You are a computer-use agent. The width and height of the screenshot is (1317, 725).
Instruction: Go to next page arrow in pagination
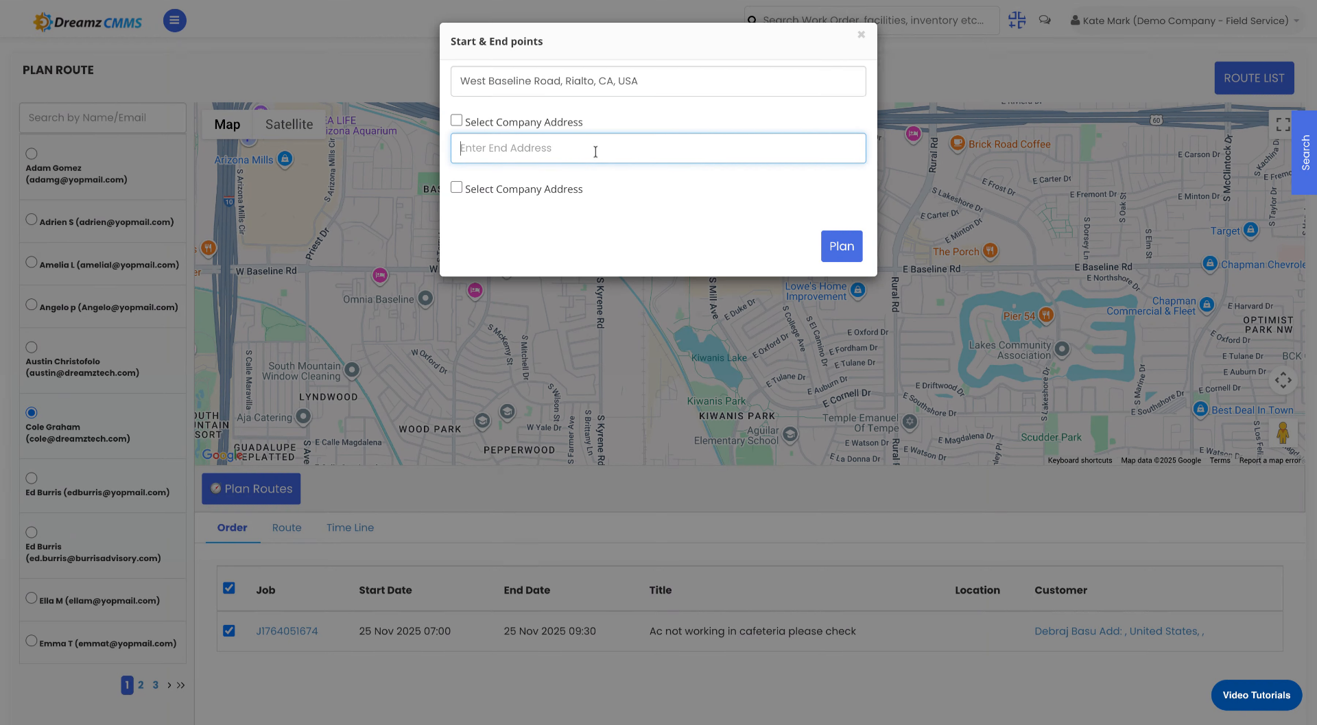click(169, 685)
